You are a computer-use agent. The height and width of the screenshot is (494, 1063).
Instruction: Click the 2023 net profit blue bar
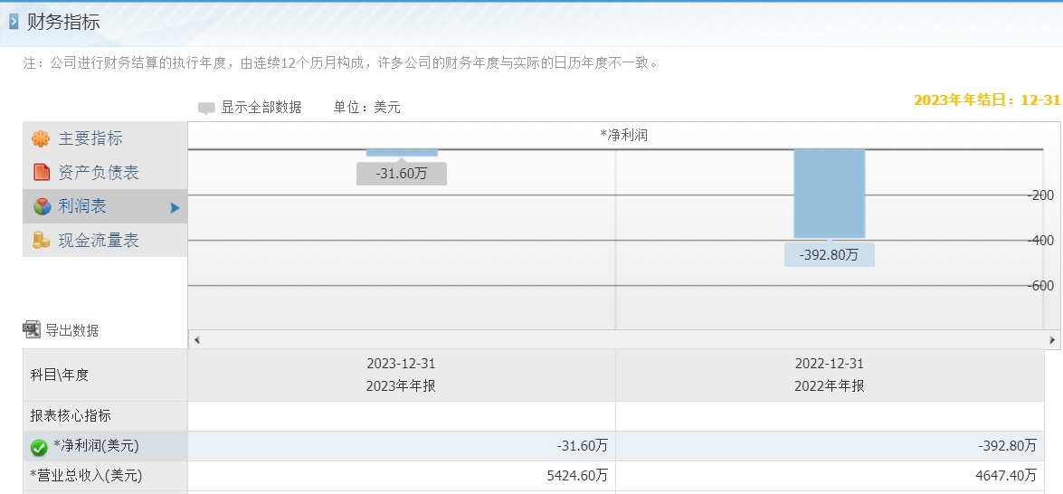click(x=402, y=153)
